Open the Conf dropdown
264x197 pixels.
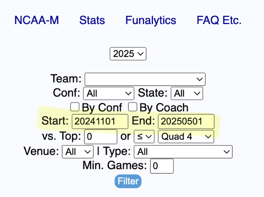(x=109, y=93)
